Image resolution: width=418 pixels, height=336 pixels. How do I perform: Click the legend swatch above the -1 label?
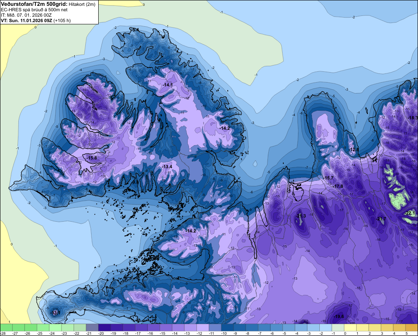click(x=338, y=328)
